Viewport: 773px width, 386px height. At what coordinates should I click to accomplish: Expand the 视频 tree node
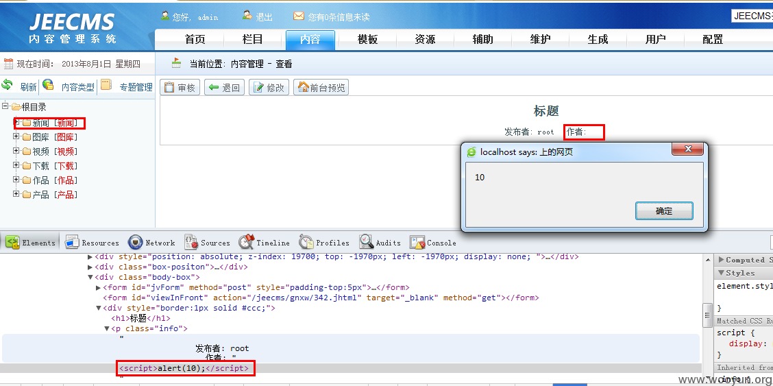[x=16, y=150]
